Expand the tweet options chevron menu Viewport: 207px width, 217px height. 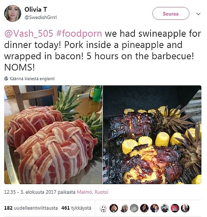coord(198,14)
